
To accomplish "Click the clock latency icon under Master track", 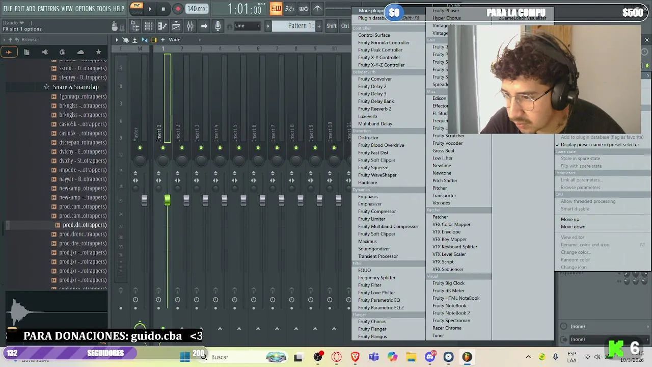I will click(135, 300).
